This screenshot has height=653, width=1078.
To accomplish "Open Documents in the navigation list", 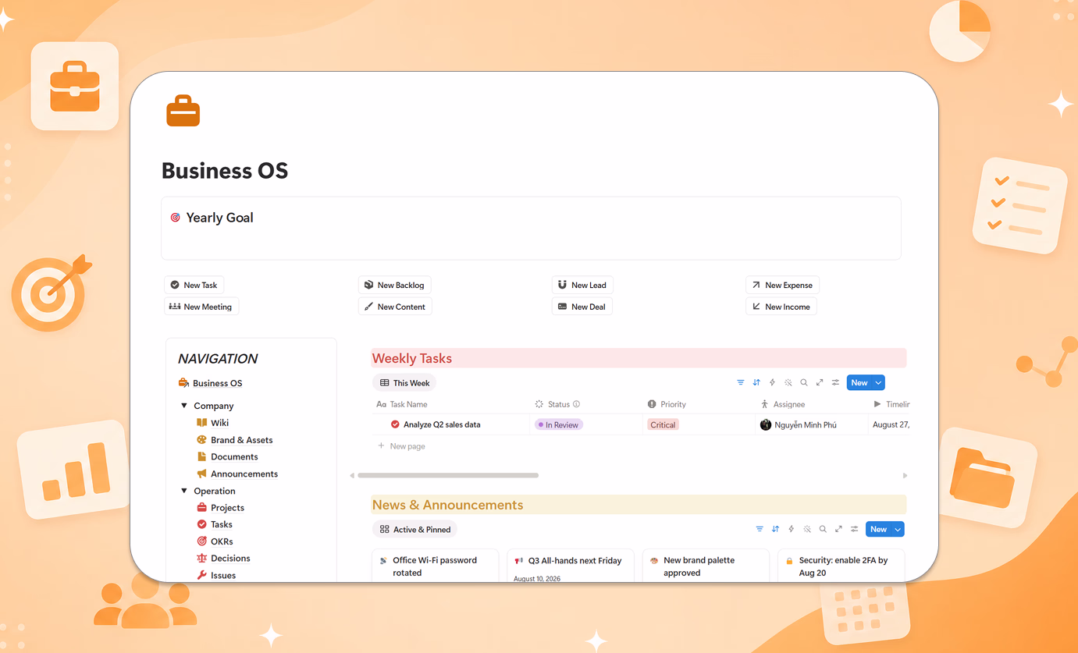I will tap(227, 457).
